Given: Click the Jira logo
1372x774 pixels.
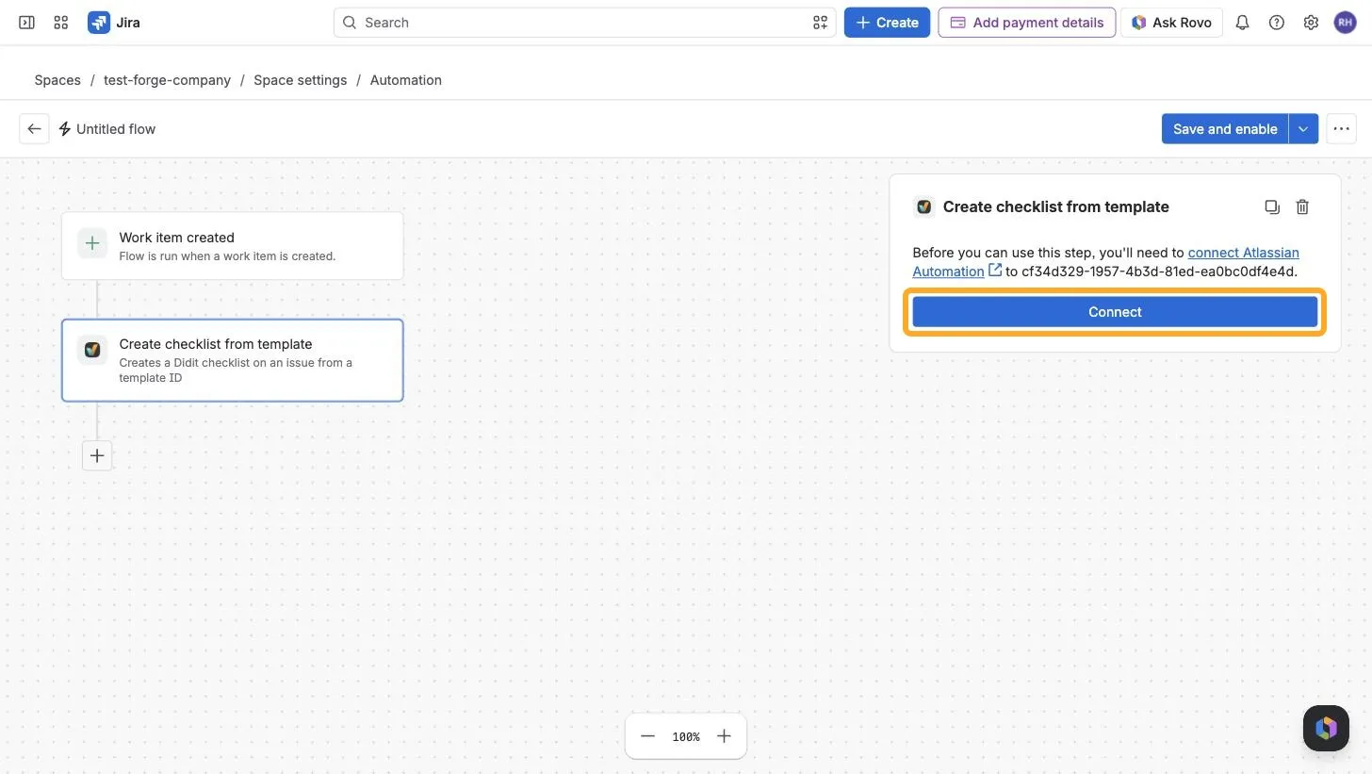Looking at the screenshot, I should (114, 23).
